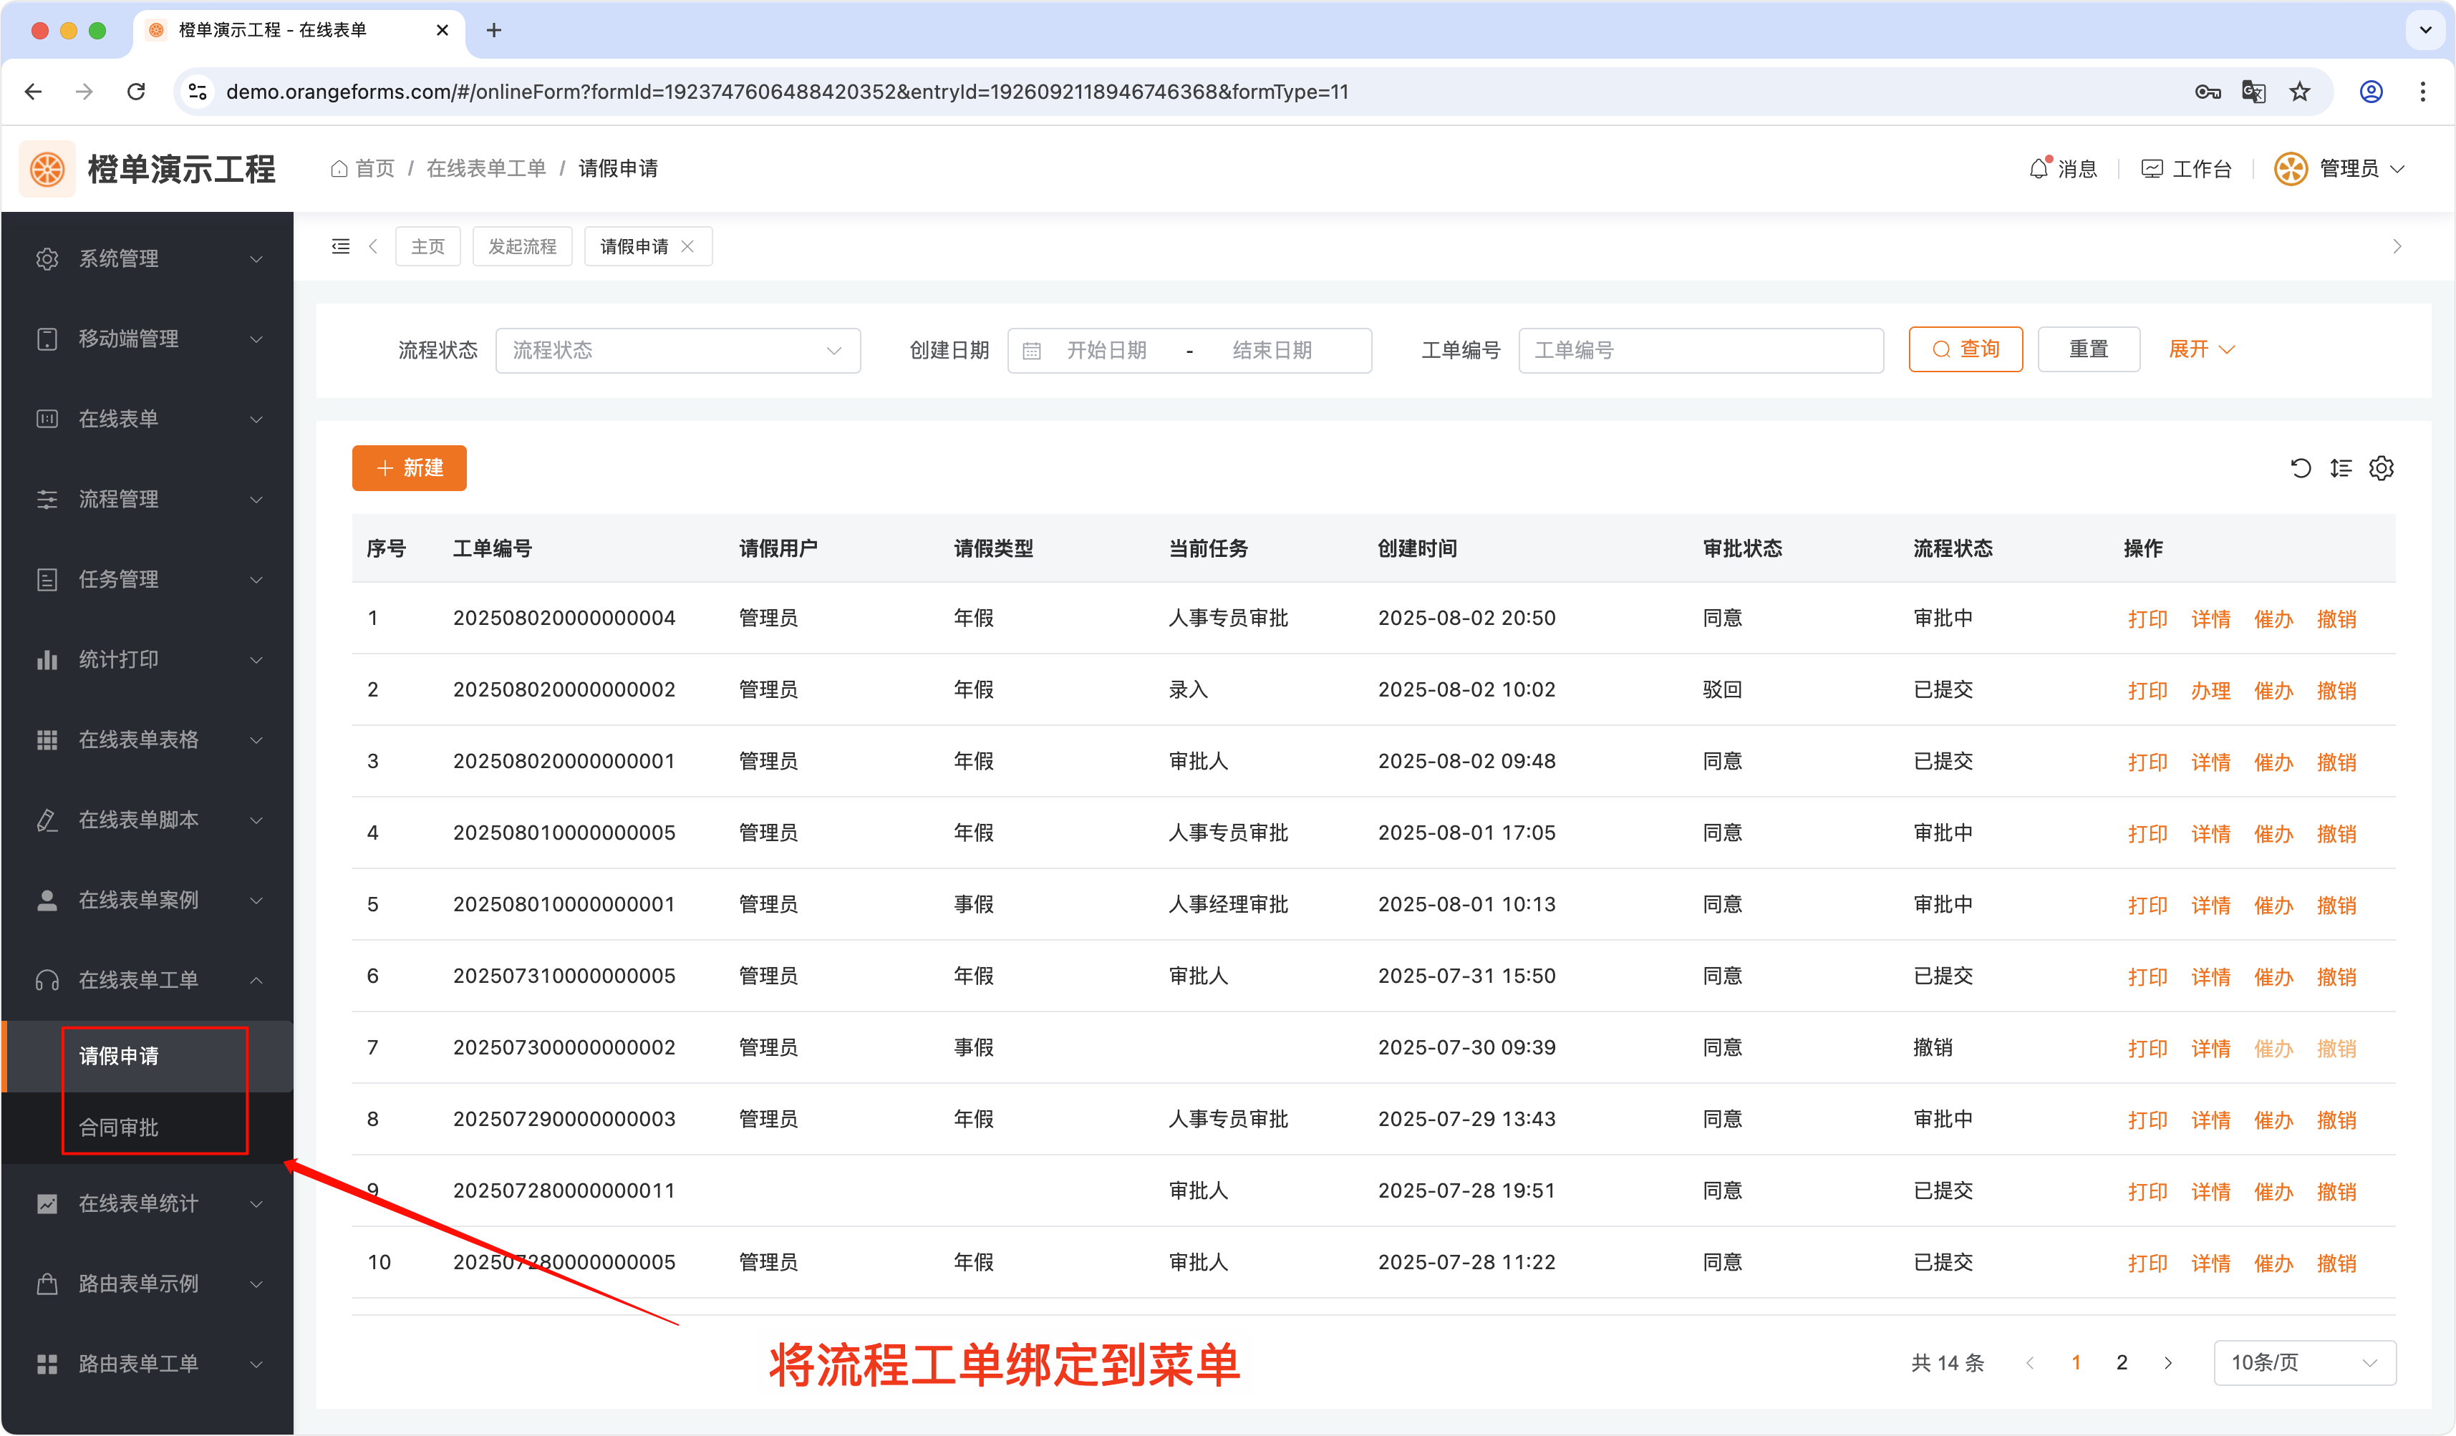
Task: Click the notification bell icon
Action: point(2039,168)
